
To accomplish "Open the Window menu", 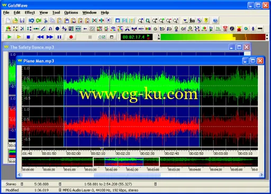I will (x=89, y=13).
